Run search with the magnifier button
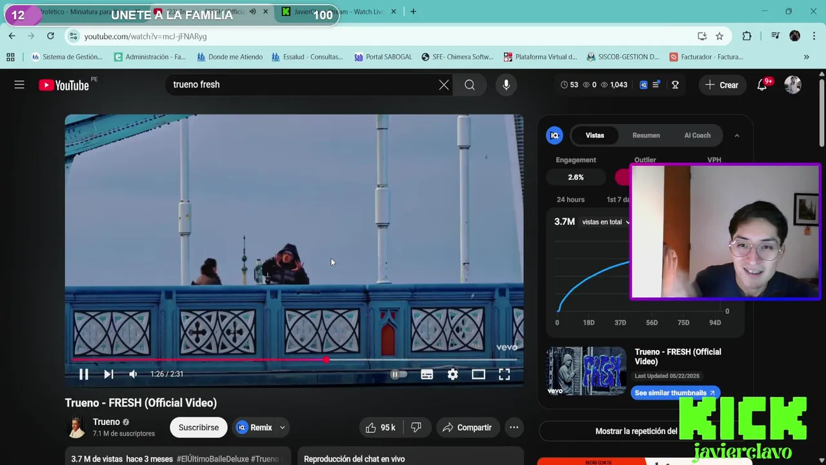Viewport: 826px width, 465px height. point(470,85)
